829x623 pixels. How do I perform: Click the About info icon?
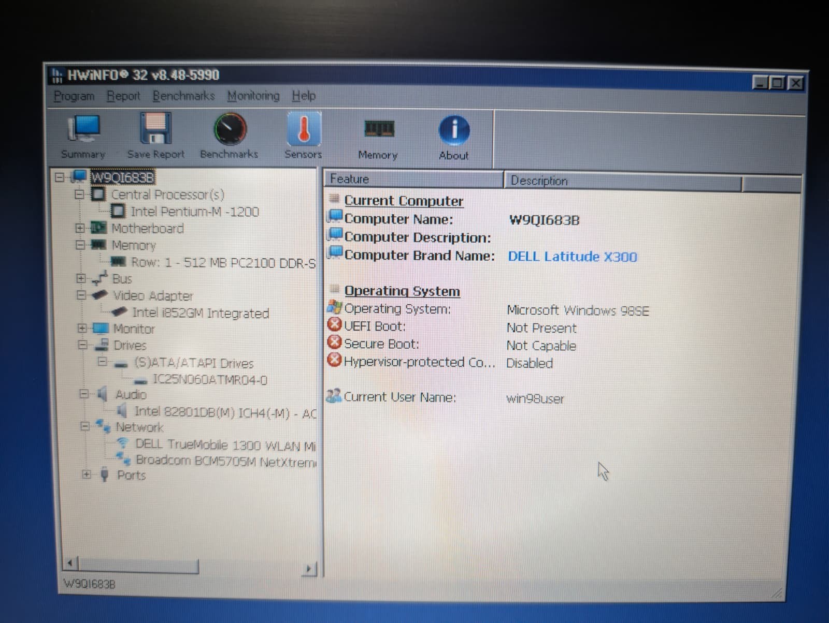tap(454, 130)
